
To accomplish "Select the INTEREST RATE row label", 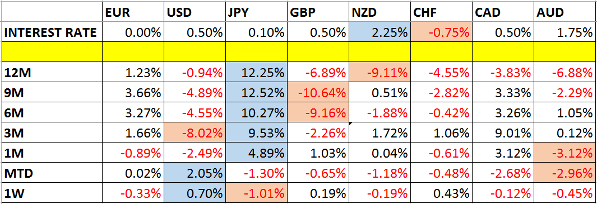I will tap(52, 32).
